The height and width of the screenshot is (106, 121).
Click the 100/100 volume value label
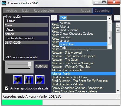pyautogui.click(x=42, y=66)
